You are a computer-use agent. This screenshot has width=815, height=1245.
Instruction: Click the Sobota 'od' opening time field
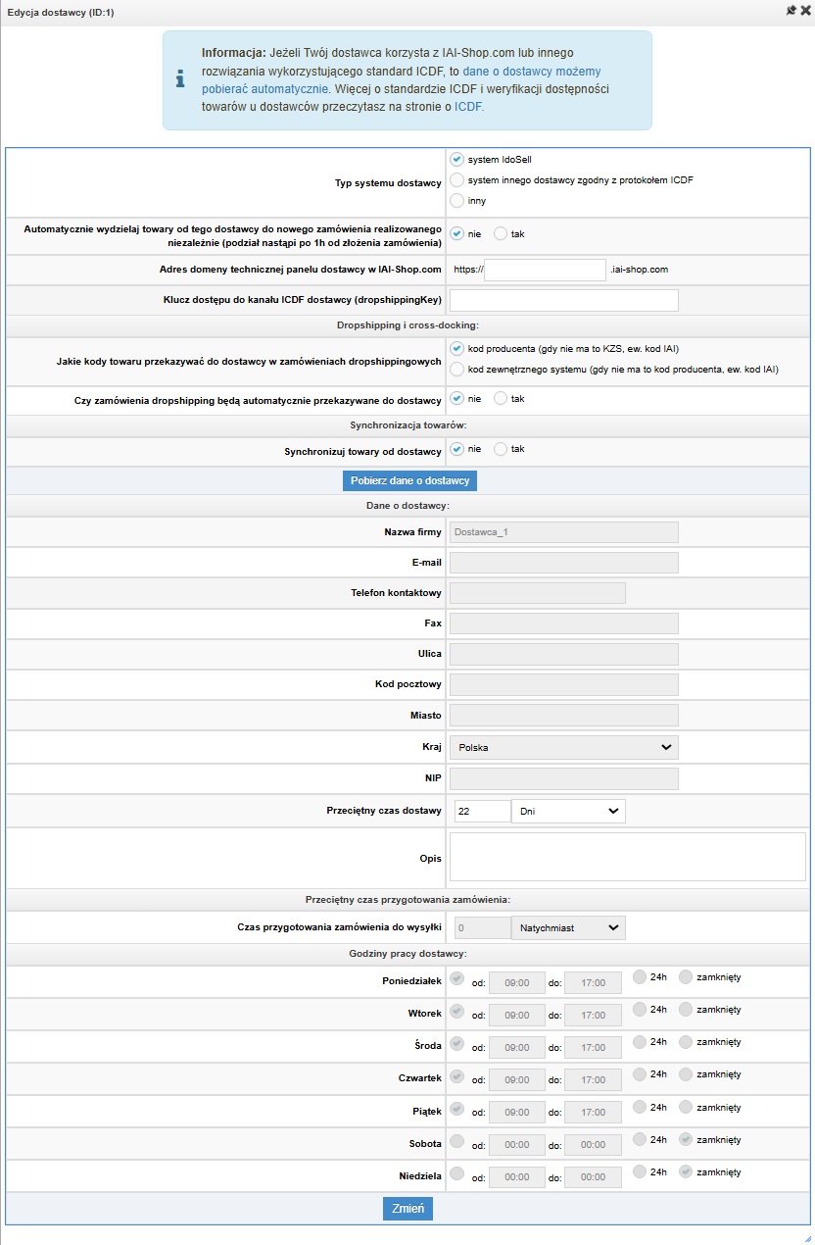pos(517,1145)
